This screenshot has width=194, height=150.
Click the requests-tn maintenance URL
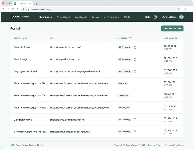[x=78, y=96]
